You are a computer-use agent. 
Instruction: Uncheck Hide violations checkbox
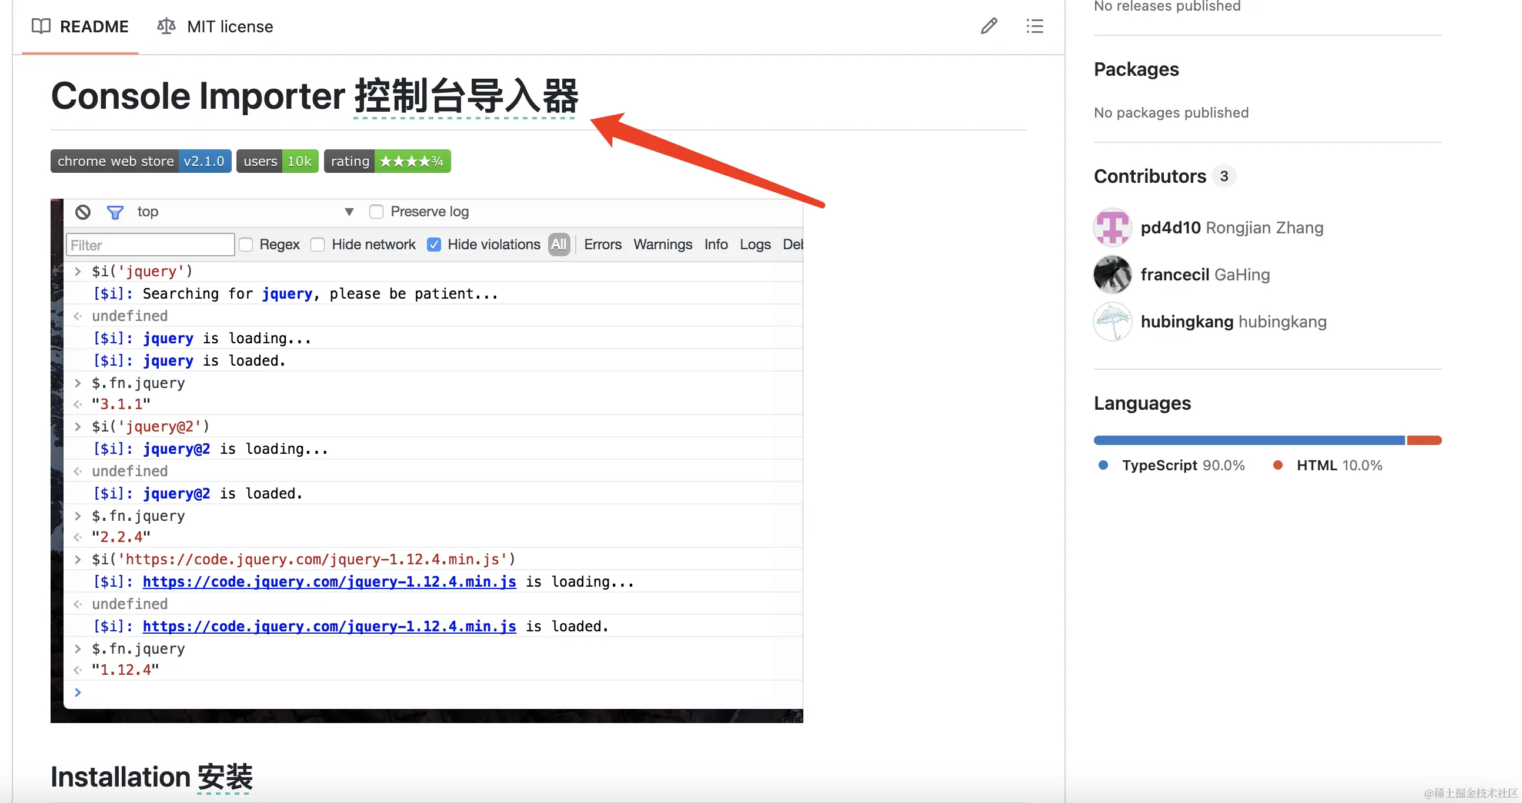point(433,245)
